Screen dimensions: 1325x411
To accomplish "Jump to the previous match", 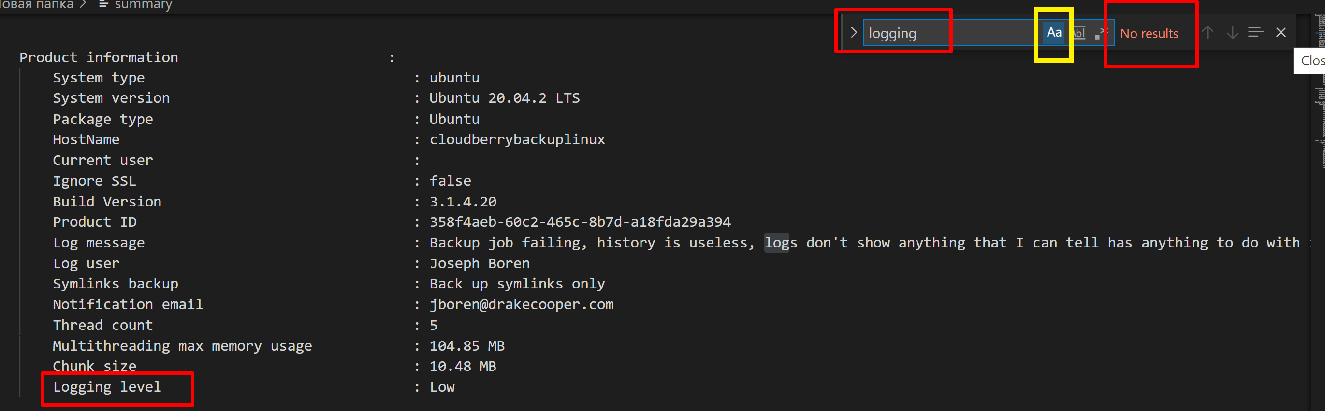I will pyautogui.click(x=1208, y=32).
